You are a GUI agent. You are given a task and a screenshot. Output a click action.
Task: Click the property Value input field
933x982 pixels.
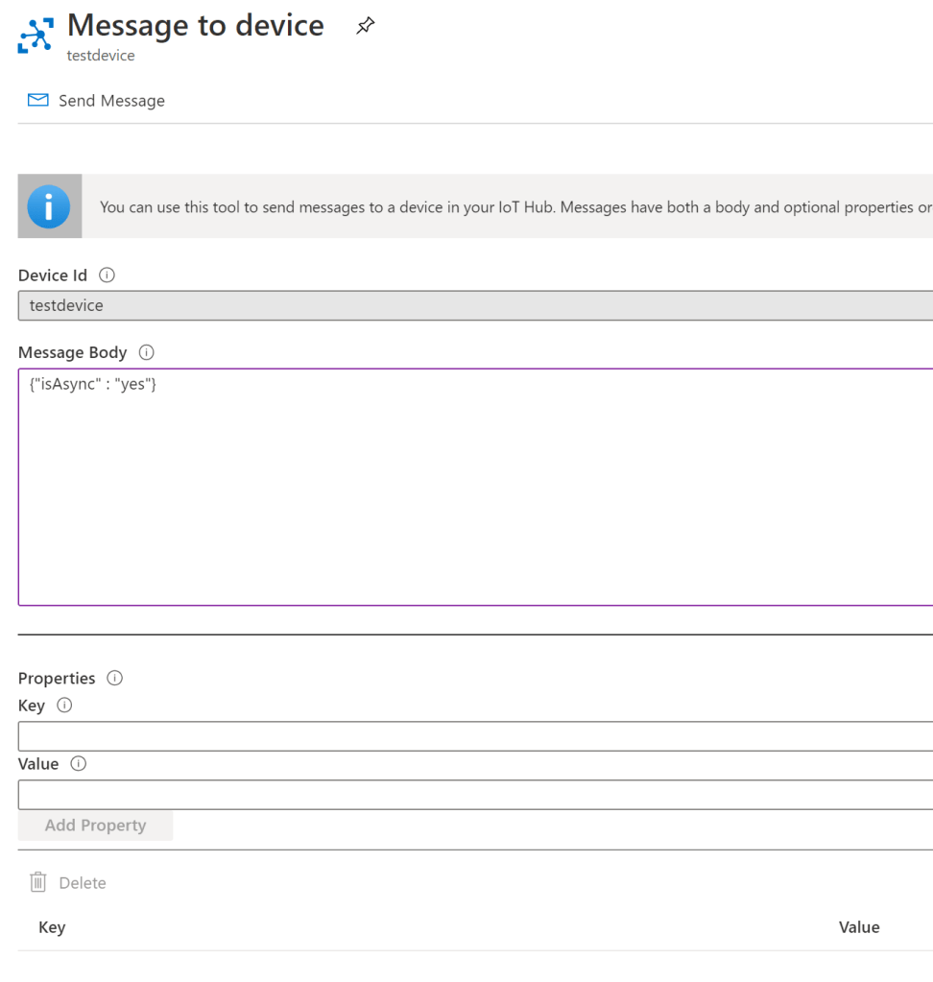[475, 795]
